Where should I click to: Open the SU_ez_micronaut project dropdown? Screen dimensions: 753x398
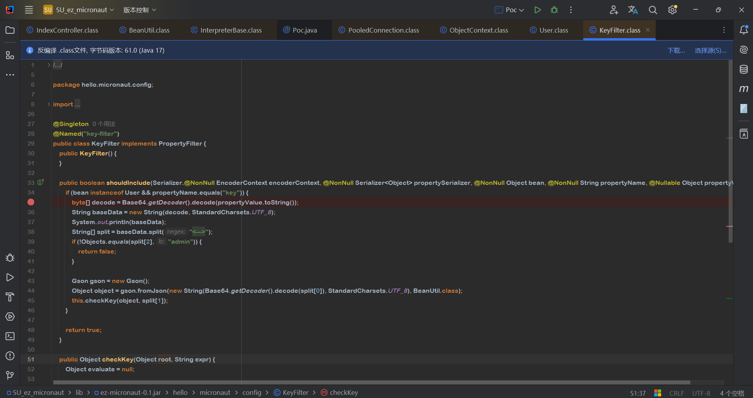[79, 10]
